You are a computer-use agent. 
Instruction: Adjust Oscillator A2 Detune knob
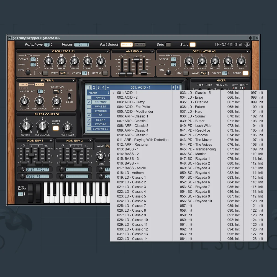pyautogui.click(x=215, y=61)
